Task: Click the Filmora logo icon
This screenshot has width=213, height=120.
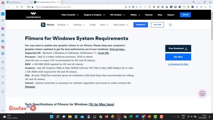Action: pyautogui.click(x=43, y=25)
